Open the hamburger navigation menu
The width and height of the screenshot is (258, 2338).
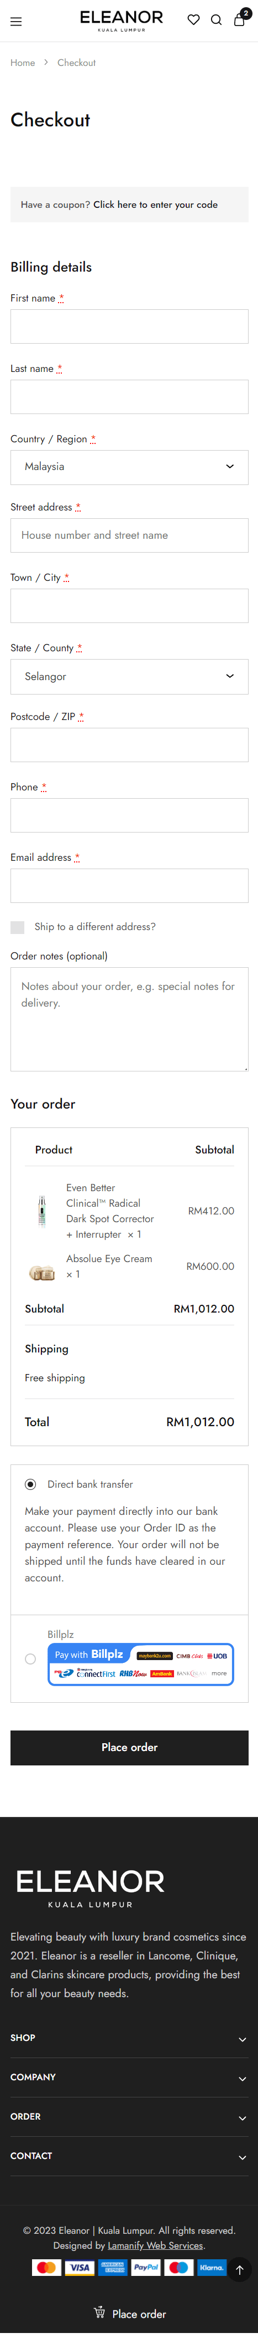(x=15, y=22)
